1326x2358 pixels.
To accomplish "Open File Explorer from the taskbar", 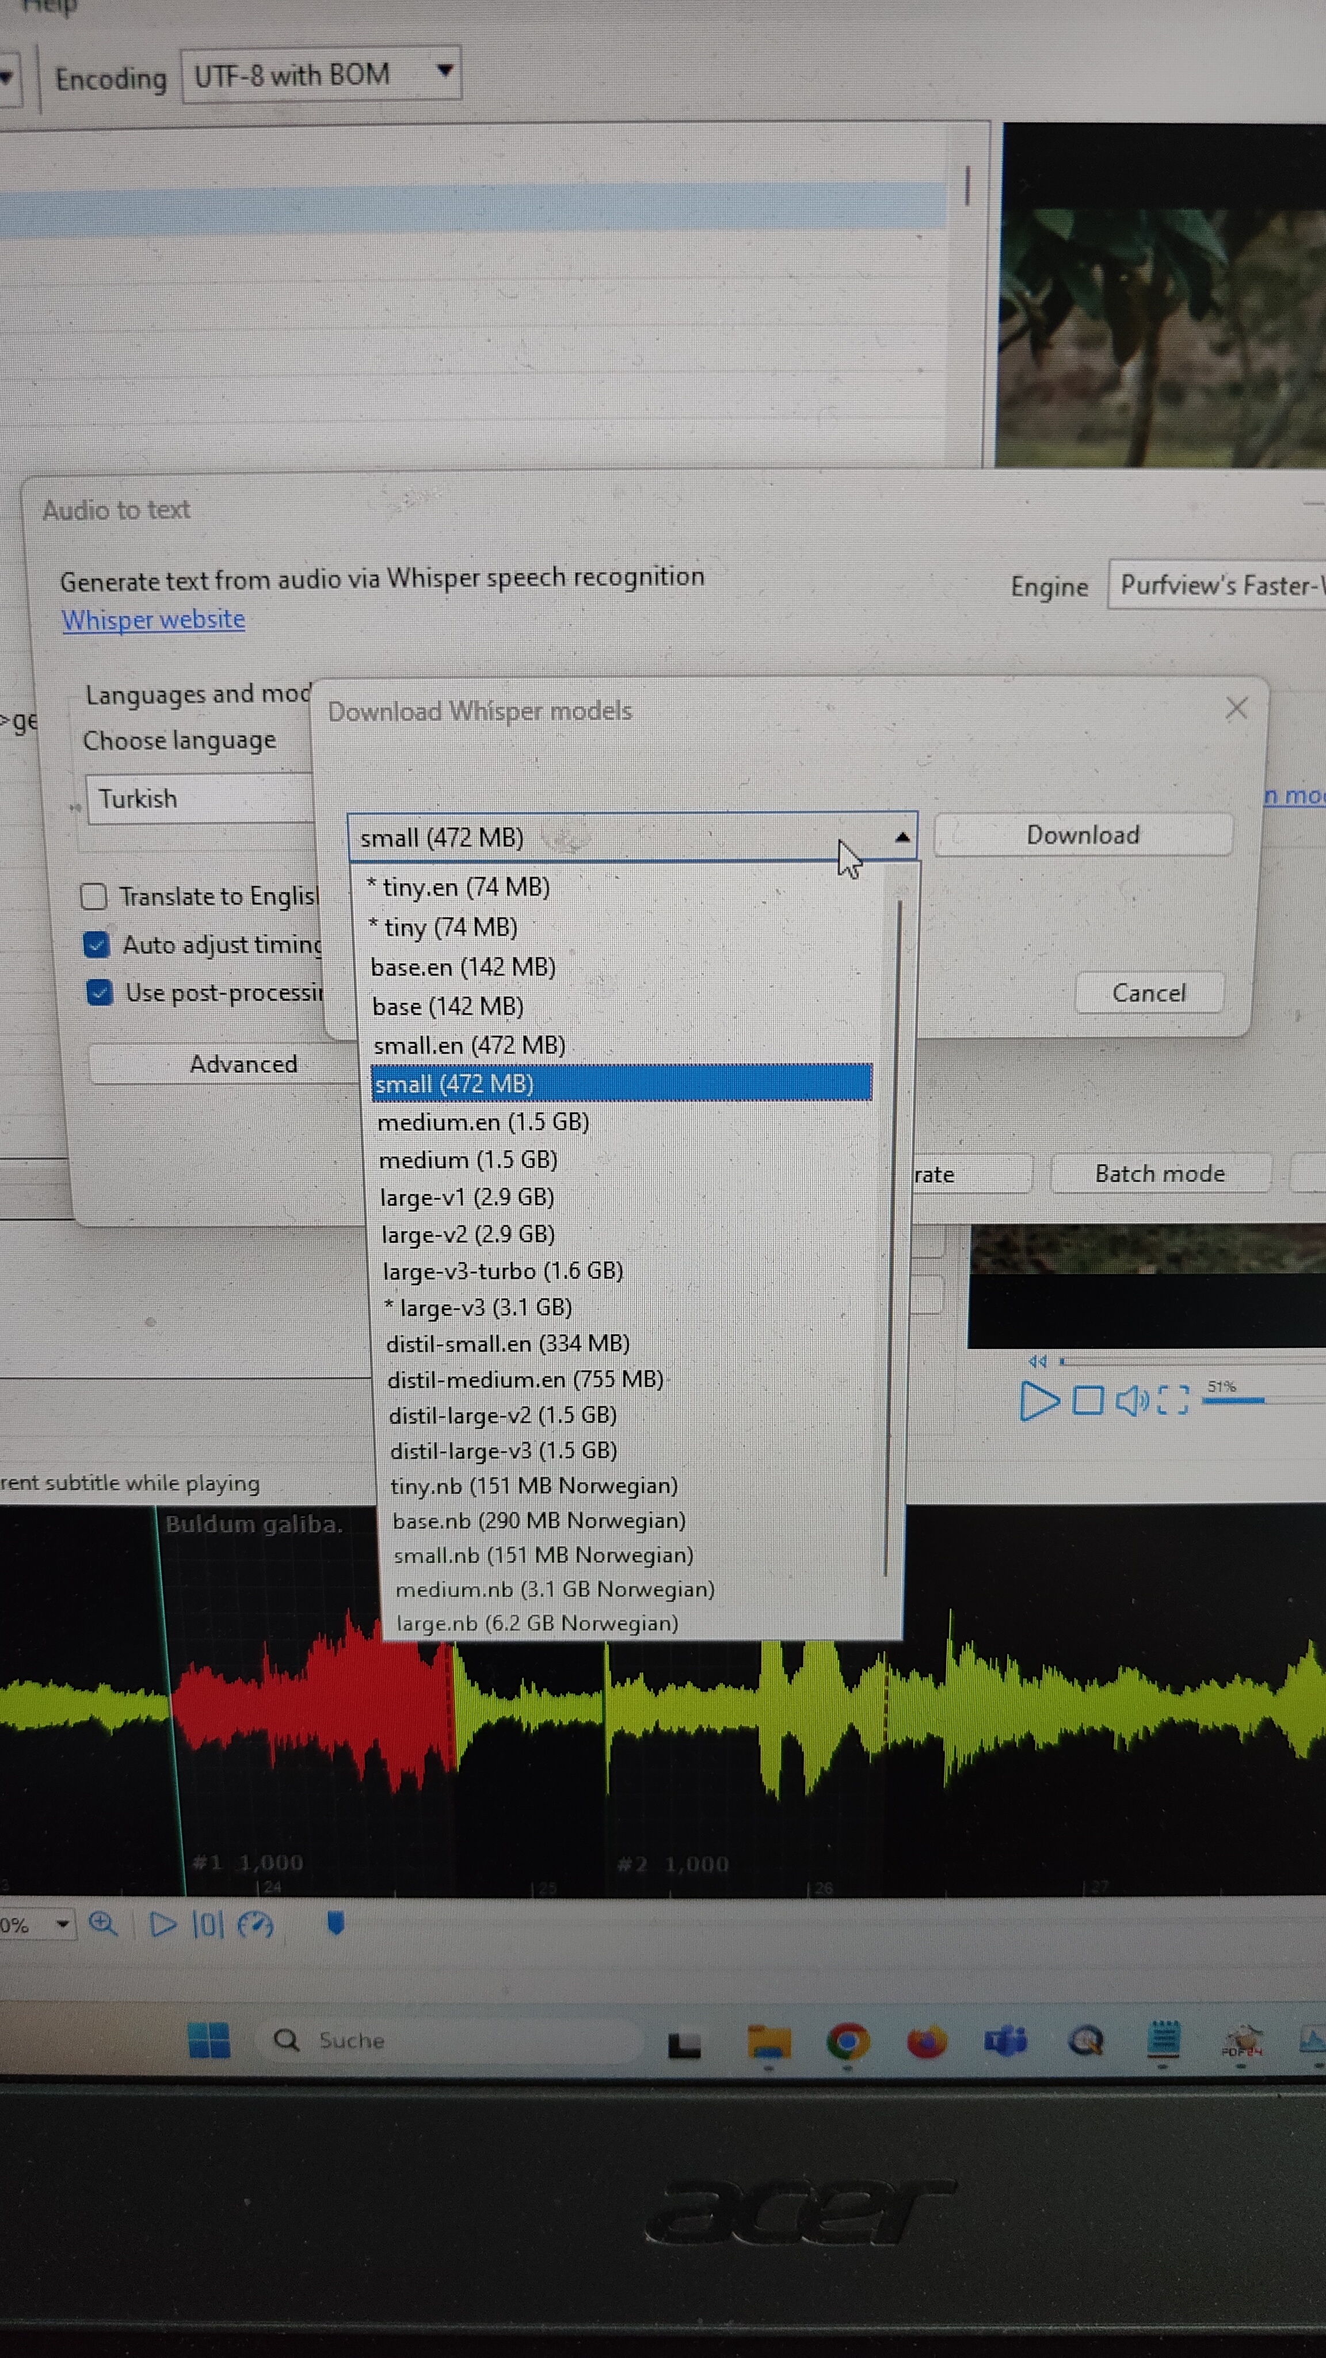I will click(x=769, y=2041).
